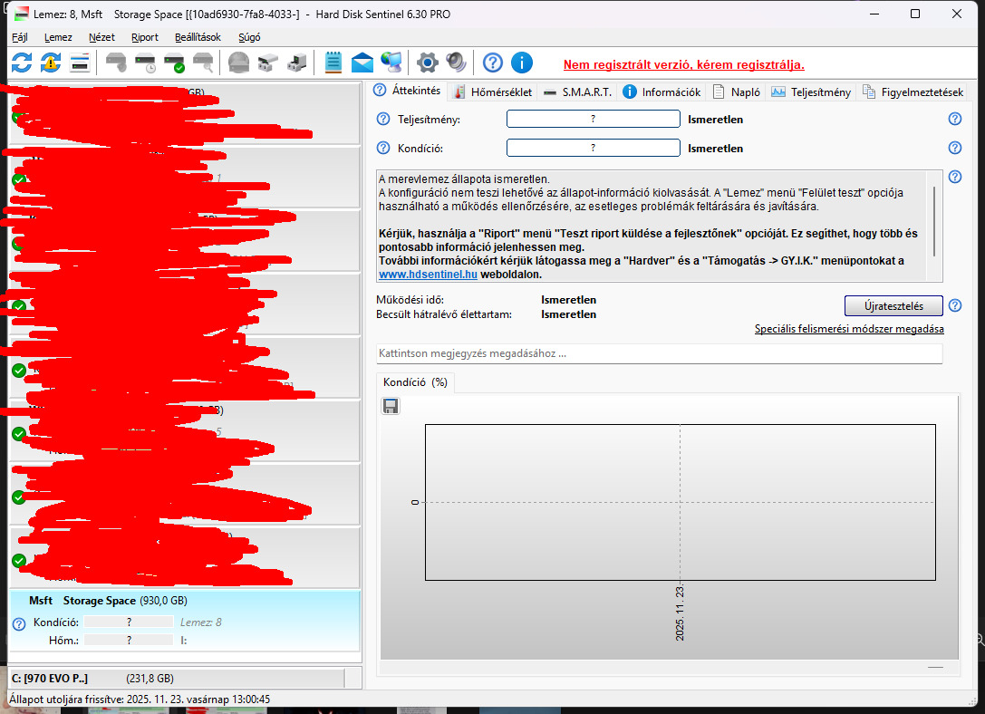The height and width of the screenshot is (714, 985).
Task: Click question icon in Msft Storage Space row
Action: coord(19,623)
